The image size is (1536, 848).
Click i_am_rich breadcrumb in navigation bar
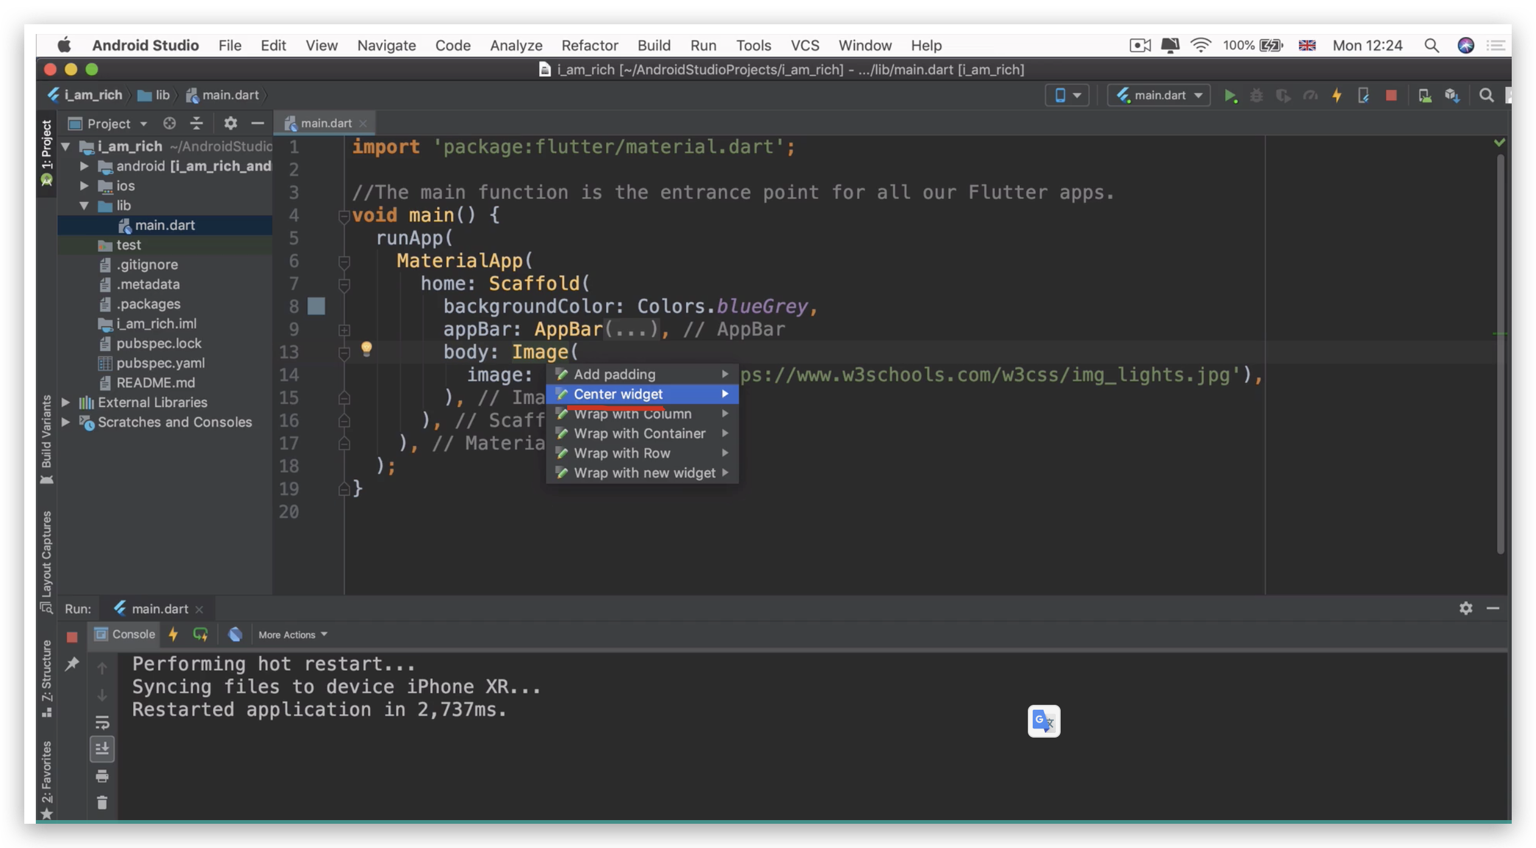86,95
